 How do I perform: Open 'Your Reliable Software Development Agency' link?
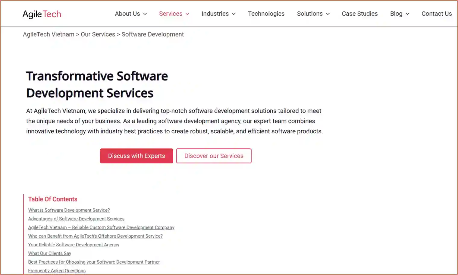(x=74, y=245)
